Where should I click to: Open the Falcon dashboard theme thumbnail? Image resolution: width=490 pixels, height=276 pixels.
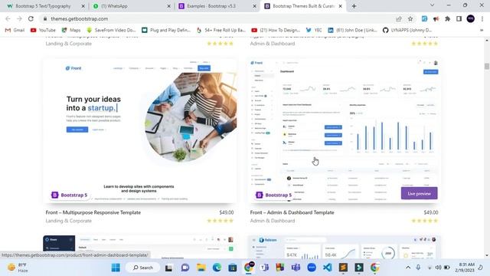(345, 247)
